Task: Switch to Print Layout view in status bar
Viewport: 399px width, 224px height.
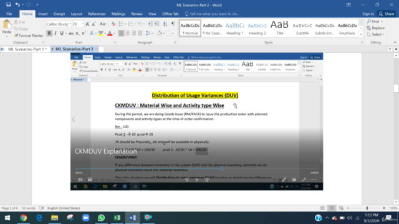Action: point(332,208)
